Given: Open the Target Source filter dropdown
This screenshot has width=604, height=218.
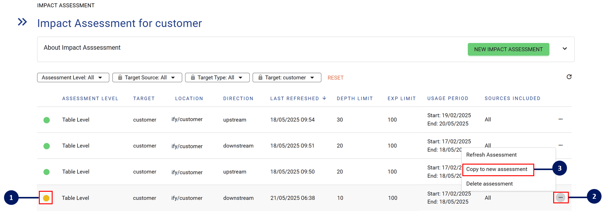Looking at the screenshot, I should (147, 78).
